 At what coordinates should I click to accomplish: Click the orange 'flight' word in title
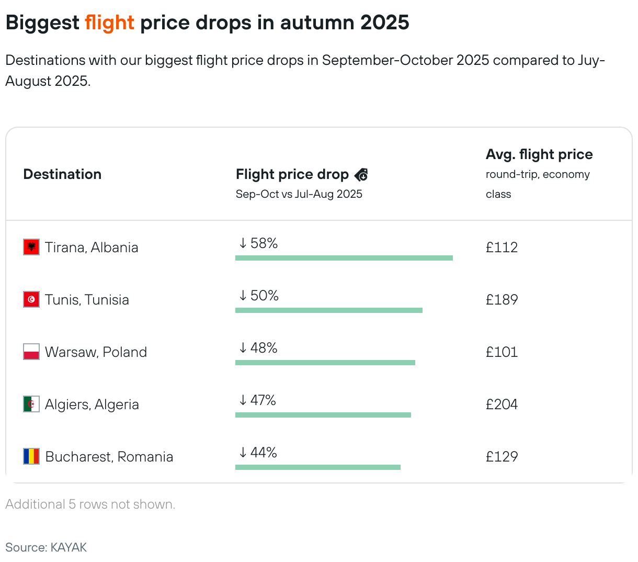coord(109,23)
